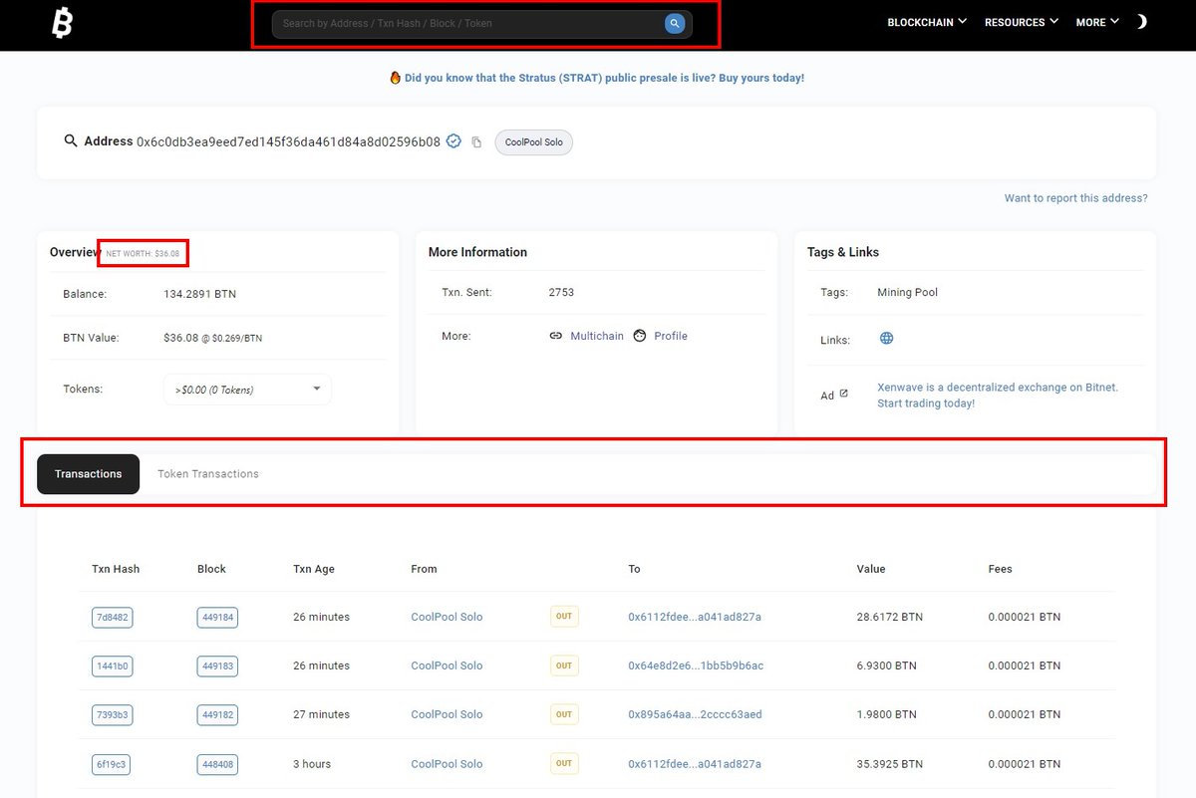The image size is (1196, 798).
Task: Click the Value column header
Action: pos(871,569)
